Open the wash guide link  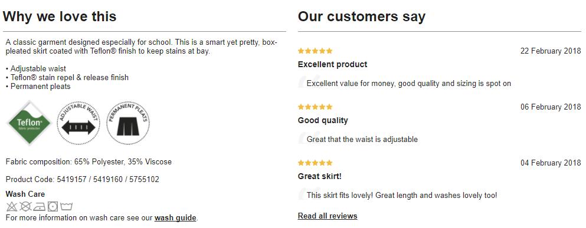coord(175,217)
